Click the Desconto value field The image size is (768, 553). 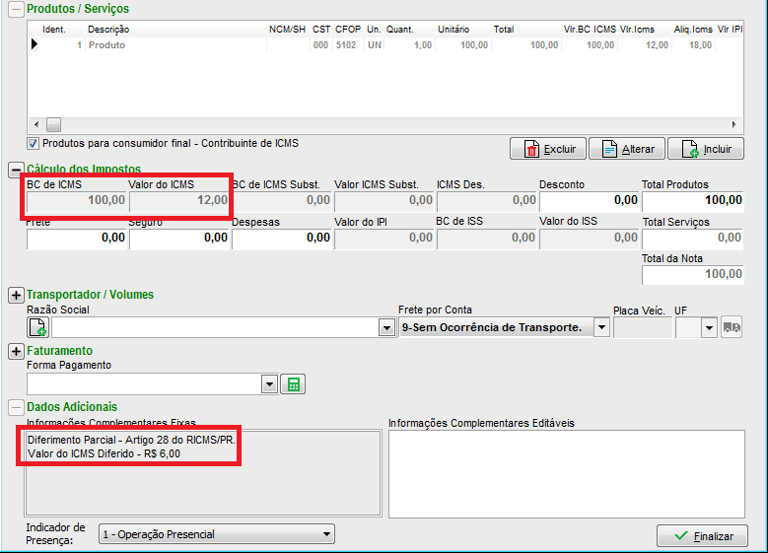pyautogui.click(x=588, y=200)
